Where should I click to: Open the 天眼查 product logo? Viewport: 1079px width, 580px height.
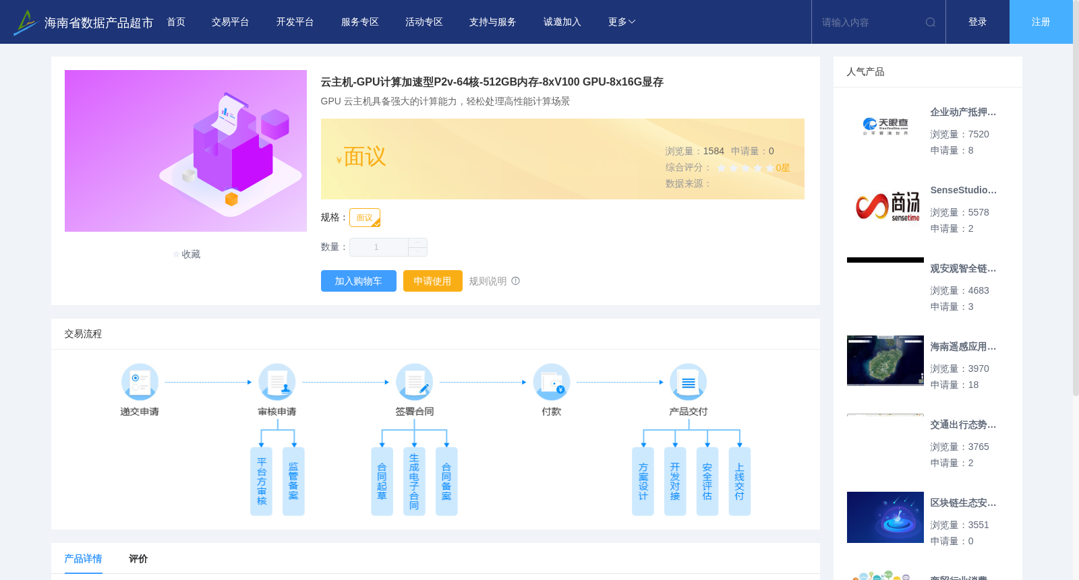(x=885, y=127)
